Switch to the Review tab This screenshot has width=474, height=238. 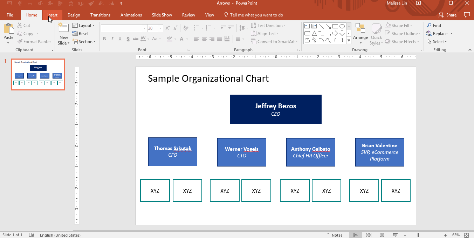click(x=188, y=15)
